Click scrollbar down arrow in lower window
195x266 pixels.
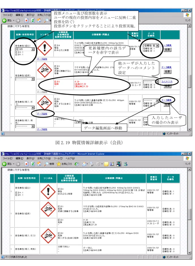[189, 253]
